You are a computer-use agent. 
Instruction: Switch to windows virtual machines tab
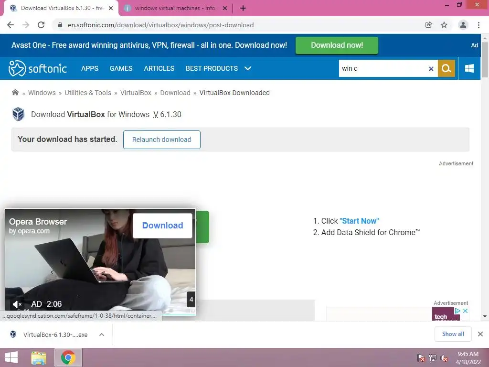pyautogui.click(x=176, y=8)
